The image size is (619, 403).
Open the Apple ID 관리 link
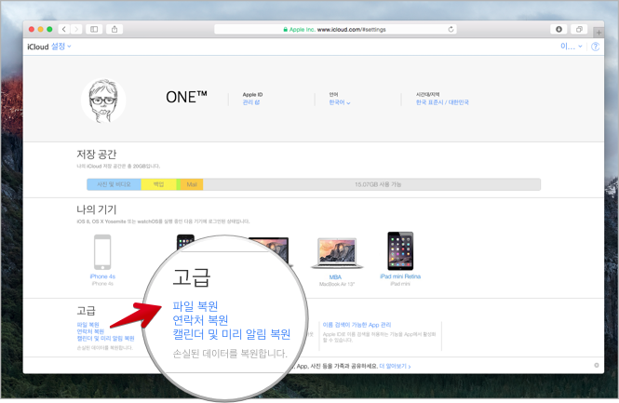tap(251, 102)
